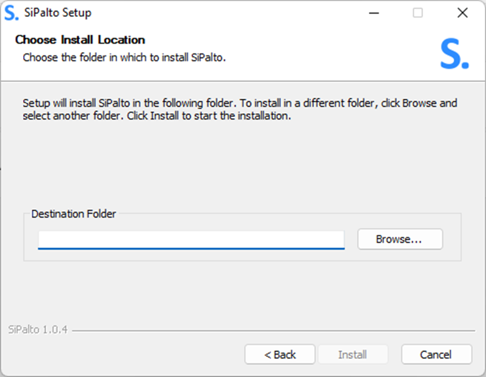The height and width of the screenshot is (377, 486).
Task: Click the SiPalto icon in the title bar
Action: [x=11, y=13]
